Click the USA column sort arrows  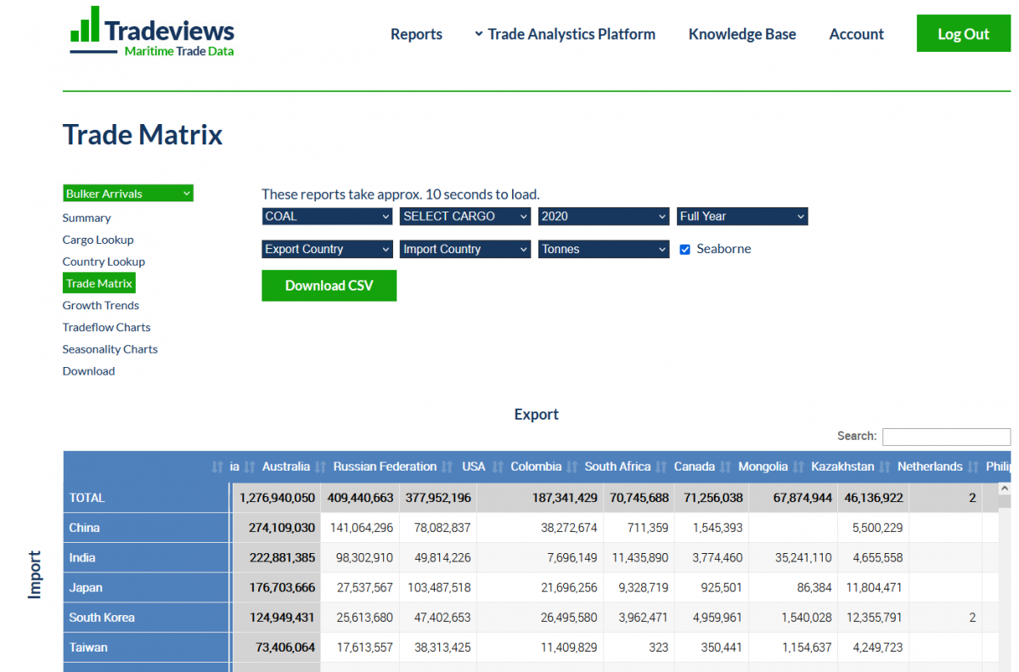point(496,466)
